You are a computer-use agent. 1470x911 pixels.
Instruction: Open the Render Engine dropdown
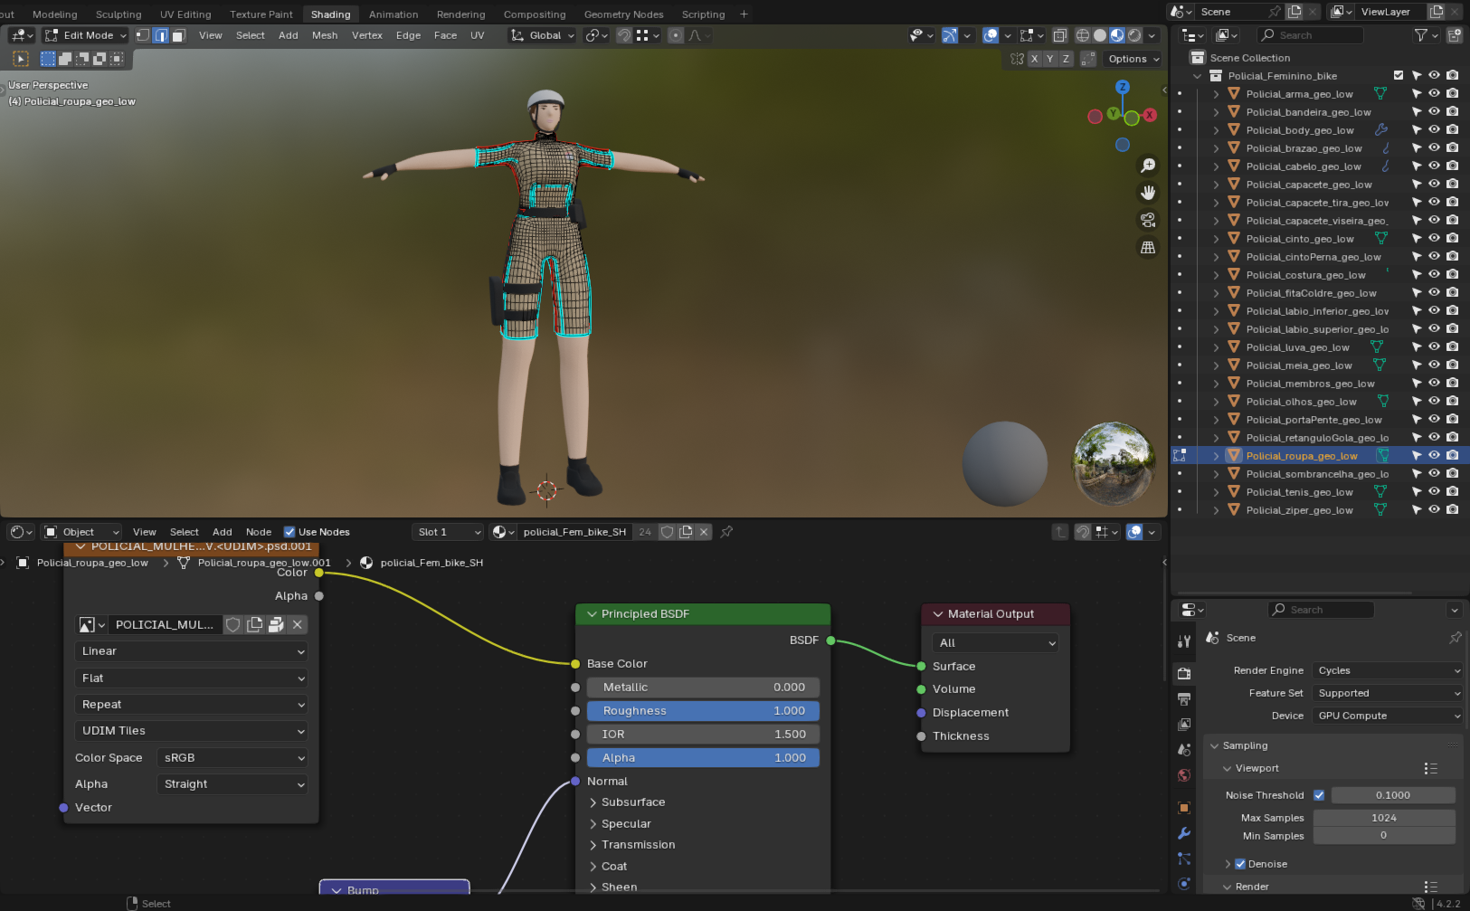click(1388, 670)
